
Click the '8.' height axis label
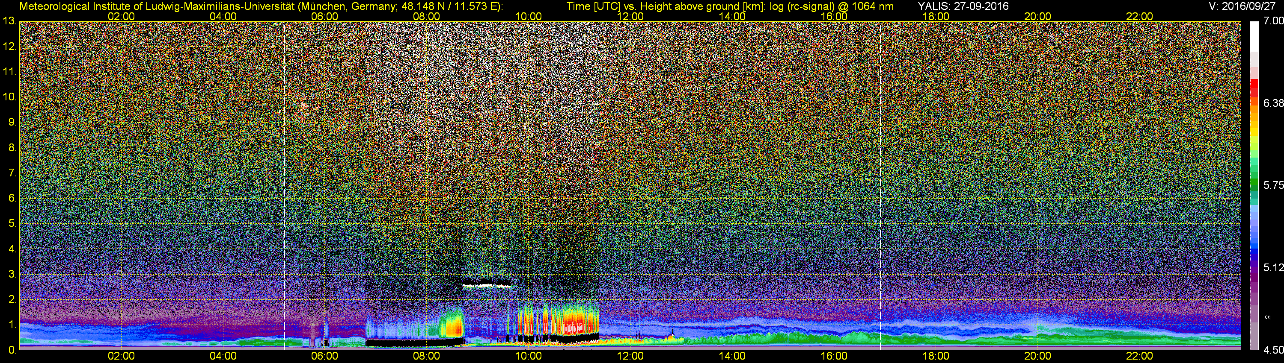pyautogui.click(x=12, y=148)
